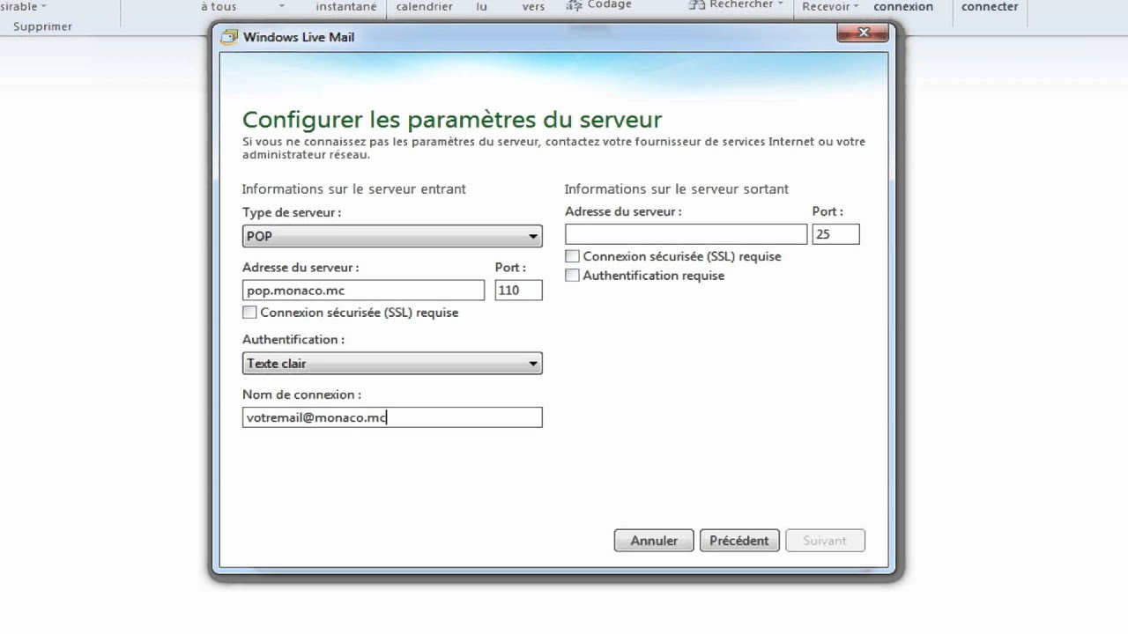Click the Rechercher icon in background ribbon

point(696,4)
